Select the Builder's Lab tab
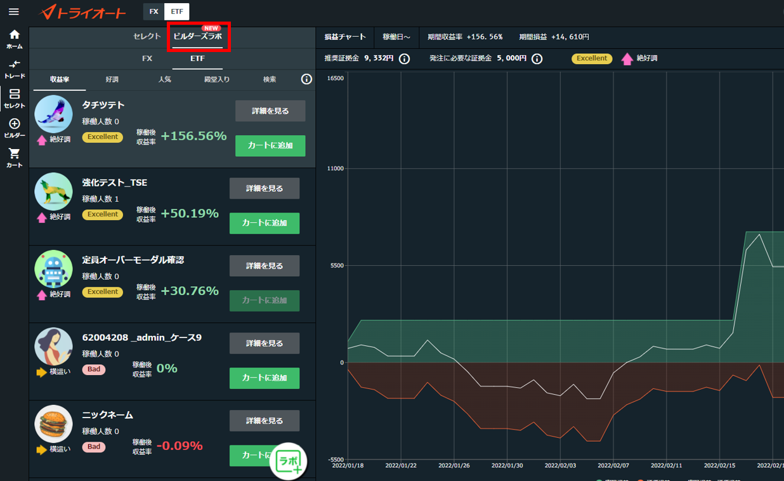 (x=198, y=37)
